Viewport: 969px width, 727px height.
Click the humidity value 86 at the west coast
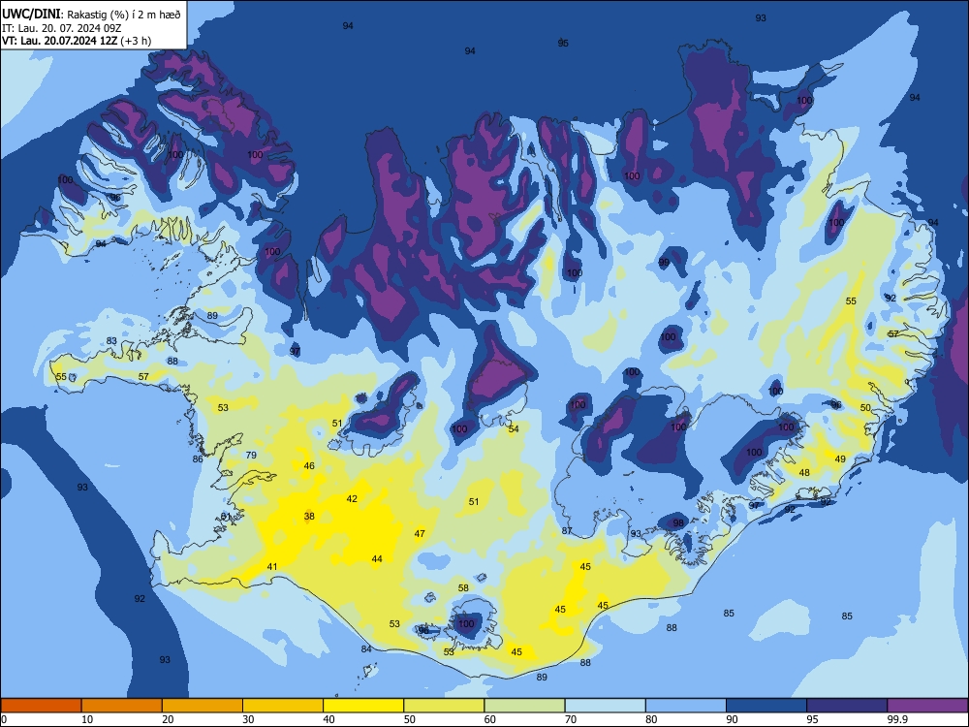198,459
